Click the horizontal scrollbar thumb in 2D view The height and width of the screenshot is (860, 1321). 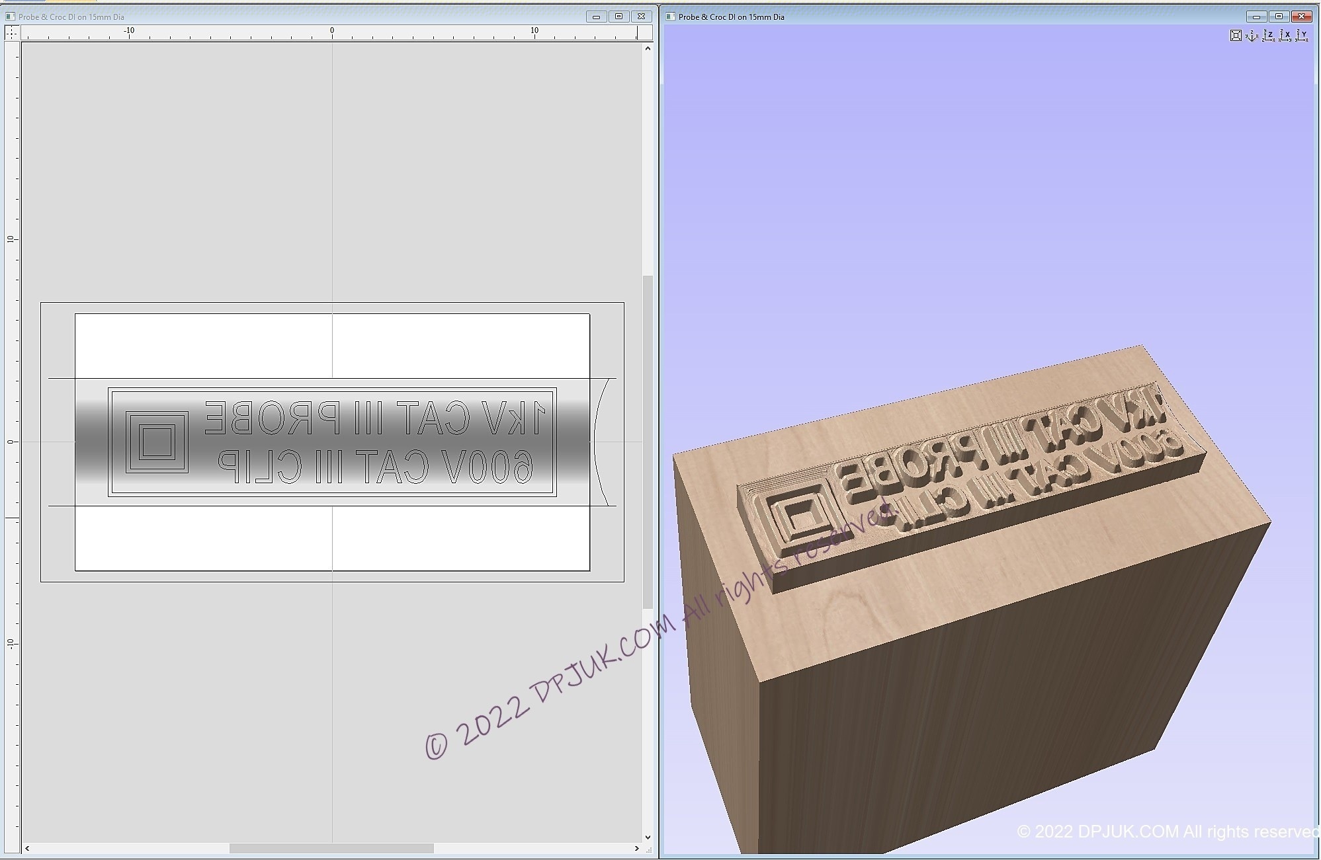click(x=331, y=848)
